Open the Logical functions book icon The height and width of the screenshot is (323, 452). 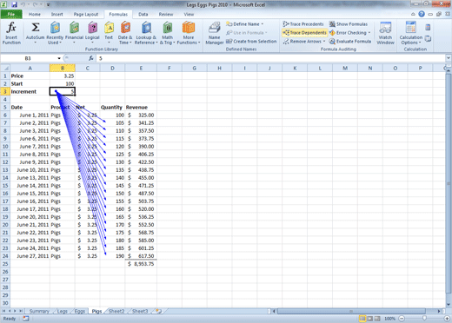[x=92, y=28]
